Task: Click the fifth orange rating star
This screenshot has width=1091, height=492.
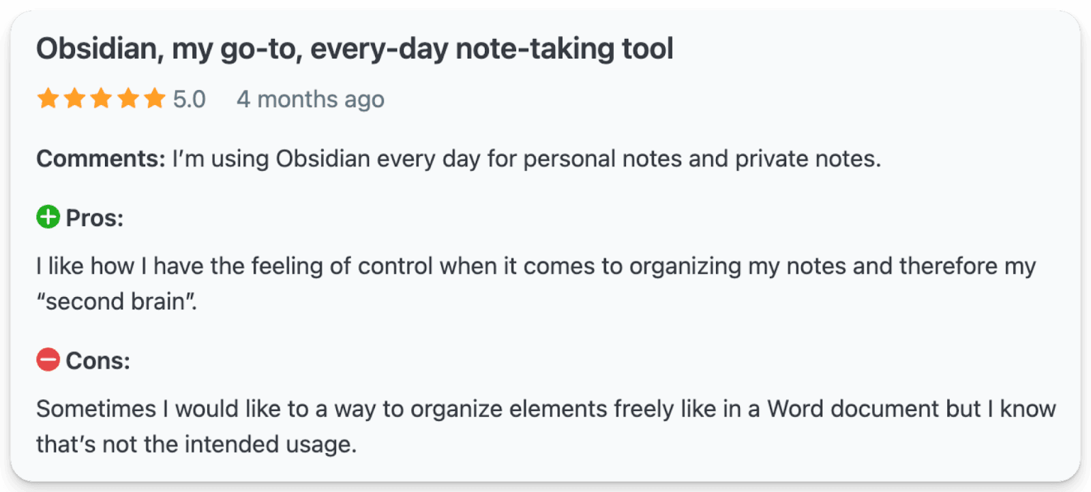Action: 155,99
